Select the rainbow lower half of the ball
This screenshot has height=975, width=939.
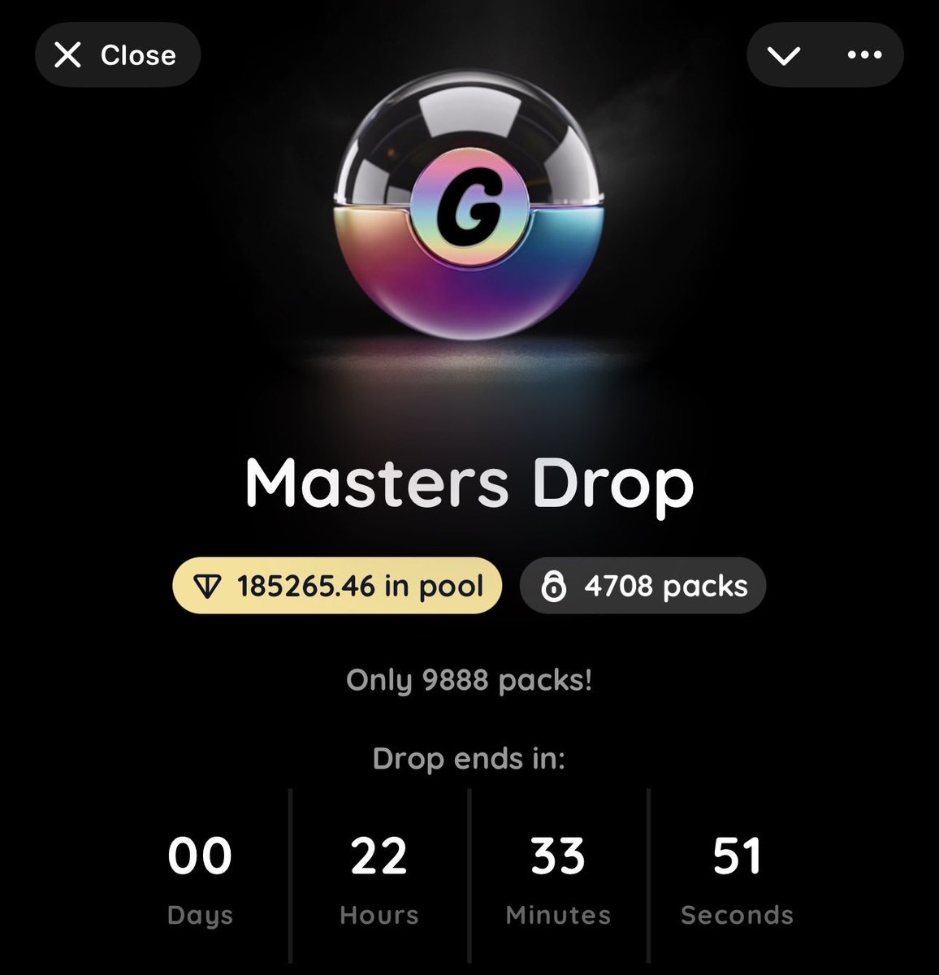pos(469,276)
